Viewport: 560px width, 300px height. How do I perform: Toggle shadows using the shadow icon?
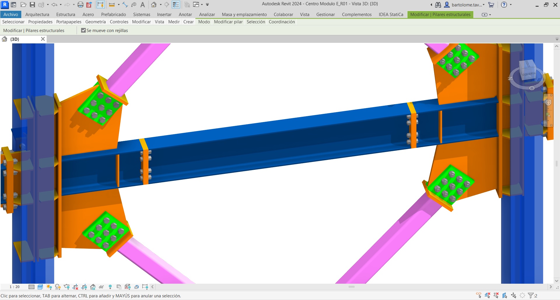pos(57,287)
